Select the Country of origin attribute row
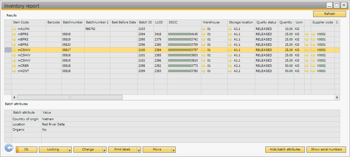Image resolution: width=350 pixels, height=157 pixels. (x=26, y=119)
